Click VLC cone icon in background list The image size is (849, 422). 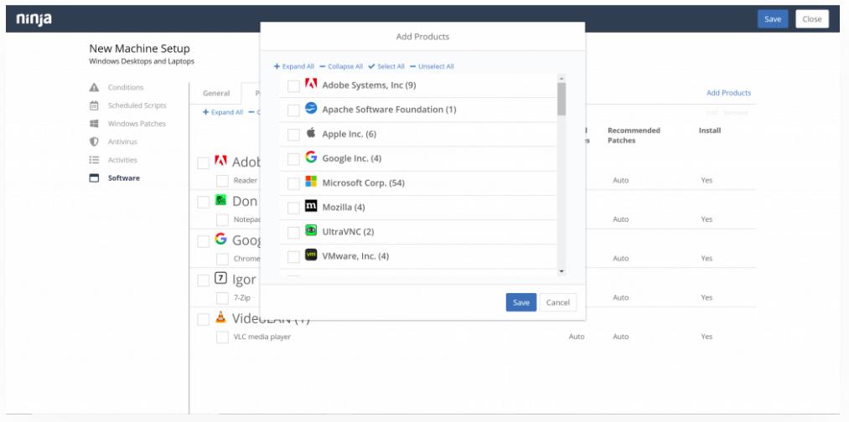[x=220, y=317]
